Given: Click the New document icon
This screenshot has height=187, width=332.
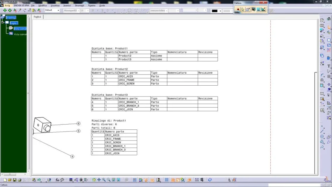Looking at the screenshot, I should 5,180.
